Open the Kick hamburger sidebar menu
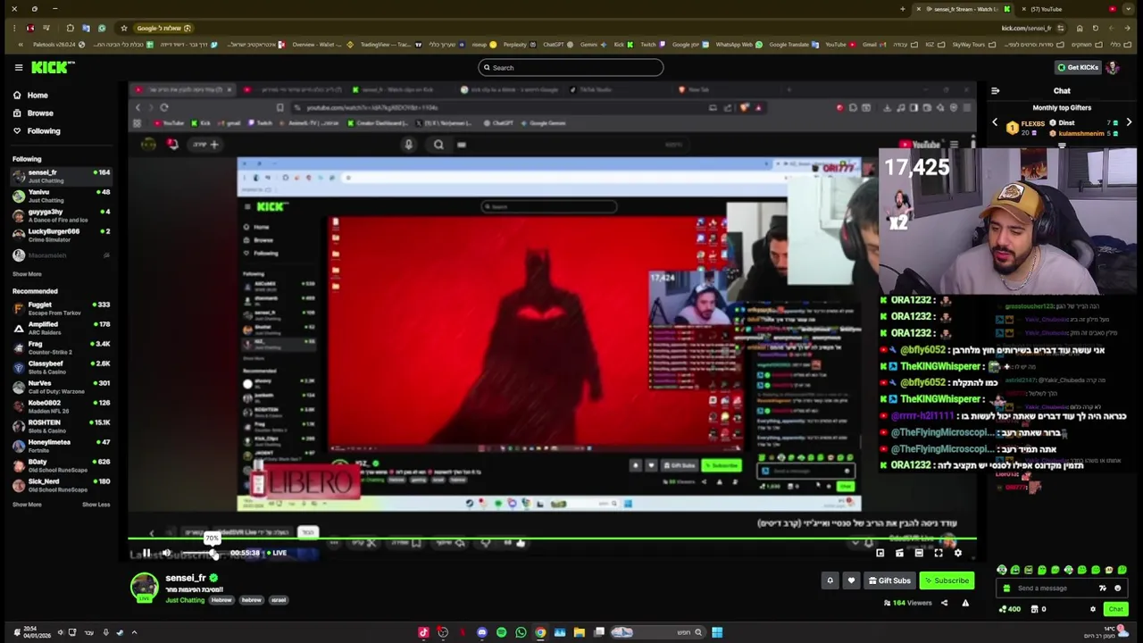This screenshot has width=1143, height=643. point(18,67)
